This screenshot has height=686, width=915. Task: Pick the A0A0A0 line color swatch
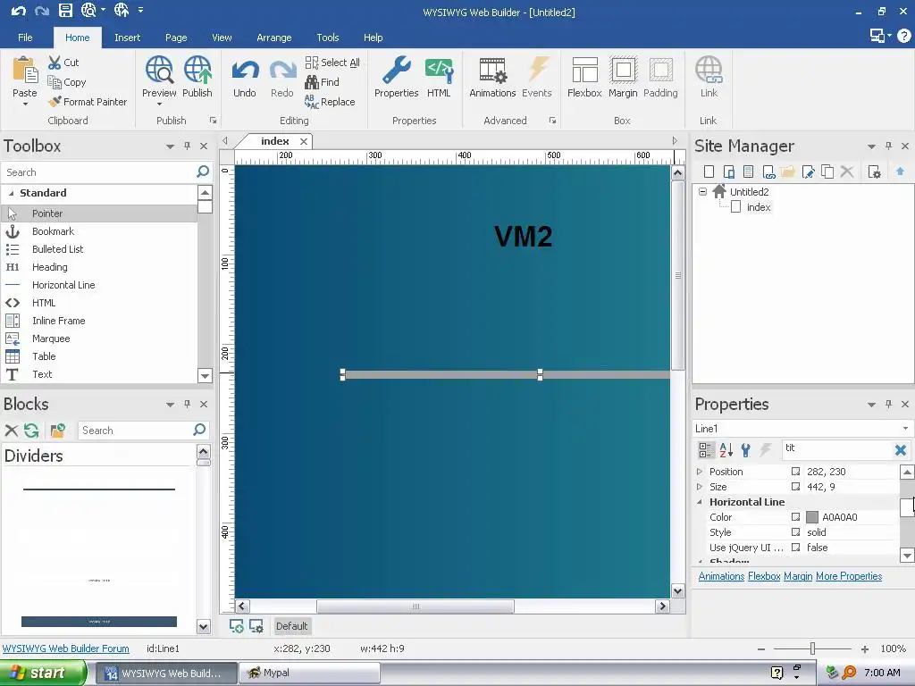click(811, 517)
